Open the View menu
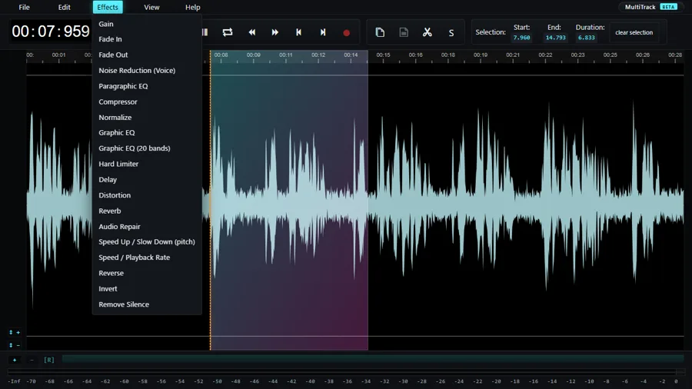692x389 pixels. point(151,7)
